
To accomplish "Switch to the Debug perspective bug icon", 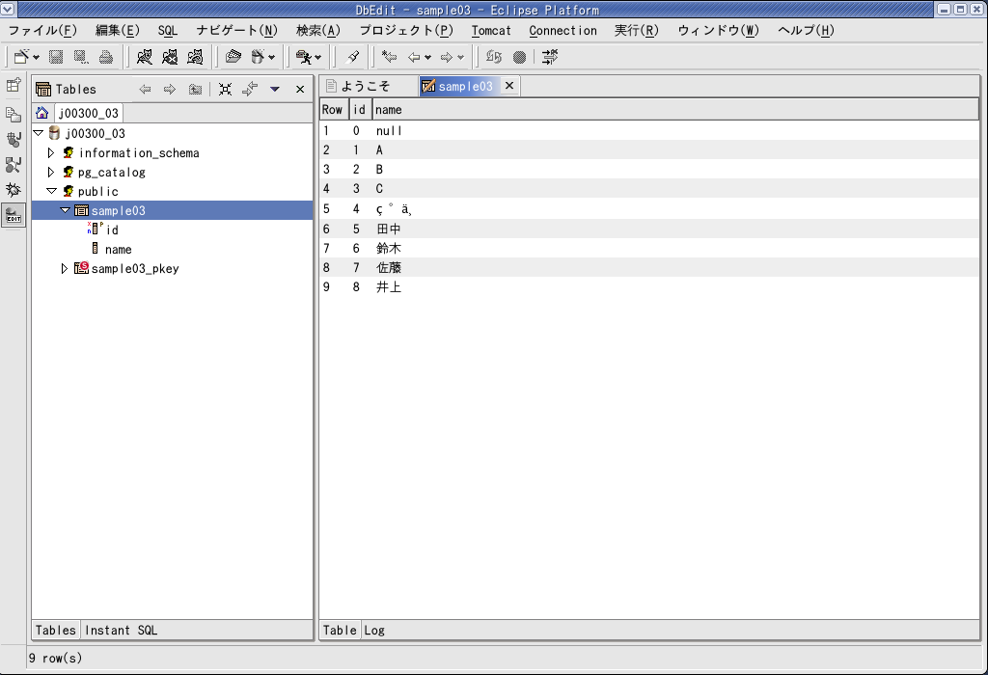I will click(14, 190).
